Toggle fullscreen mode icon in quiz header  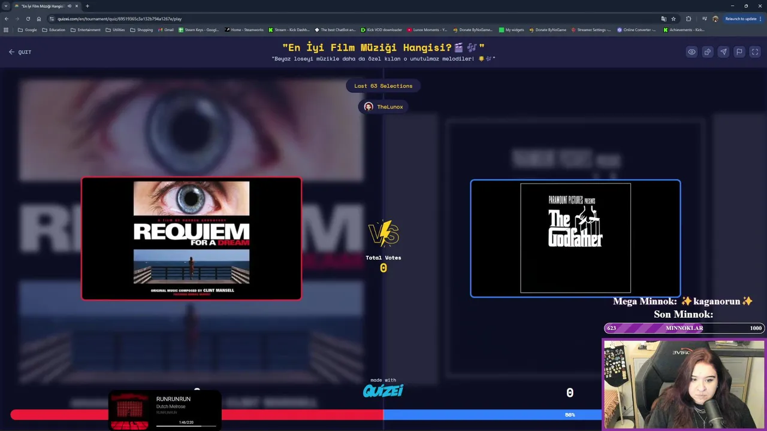click(755, 52)
